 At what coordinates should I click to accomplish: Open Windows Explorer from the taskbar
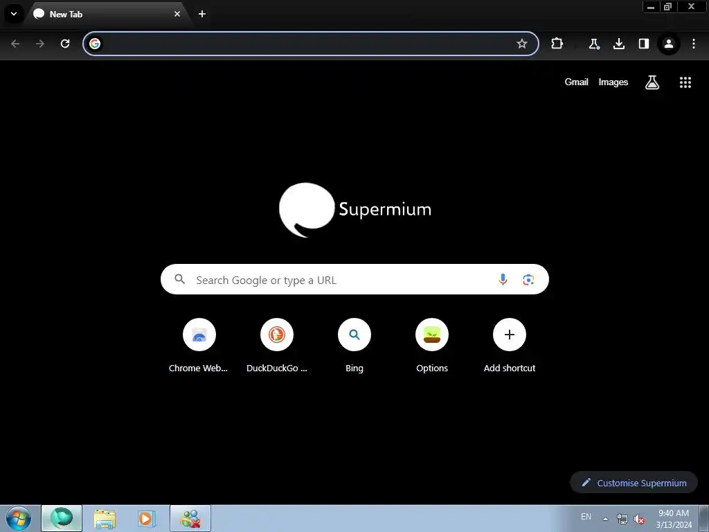(x=105, y=518)
